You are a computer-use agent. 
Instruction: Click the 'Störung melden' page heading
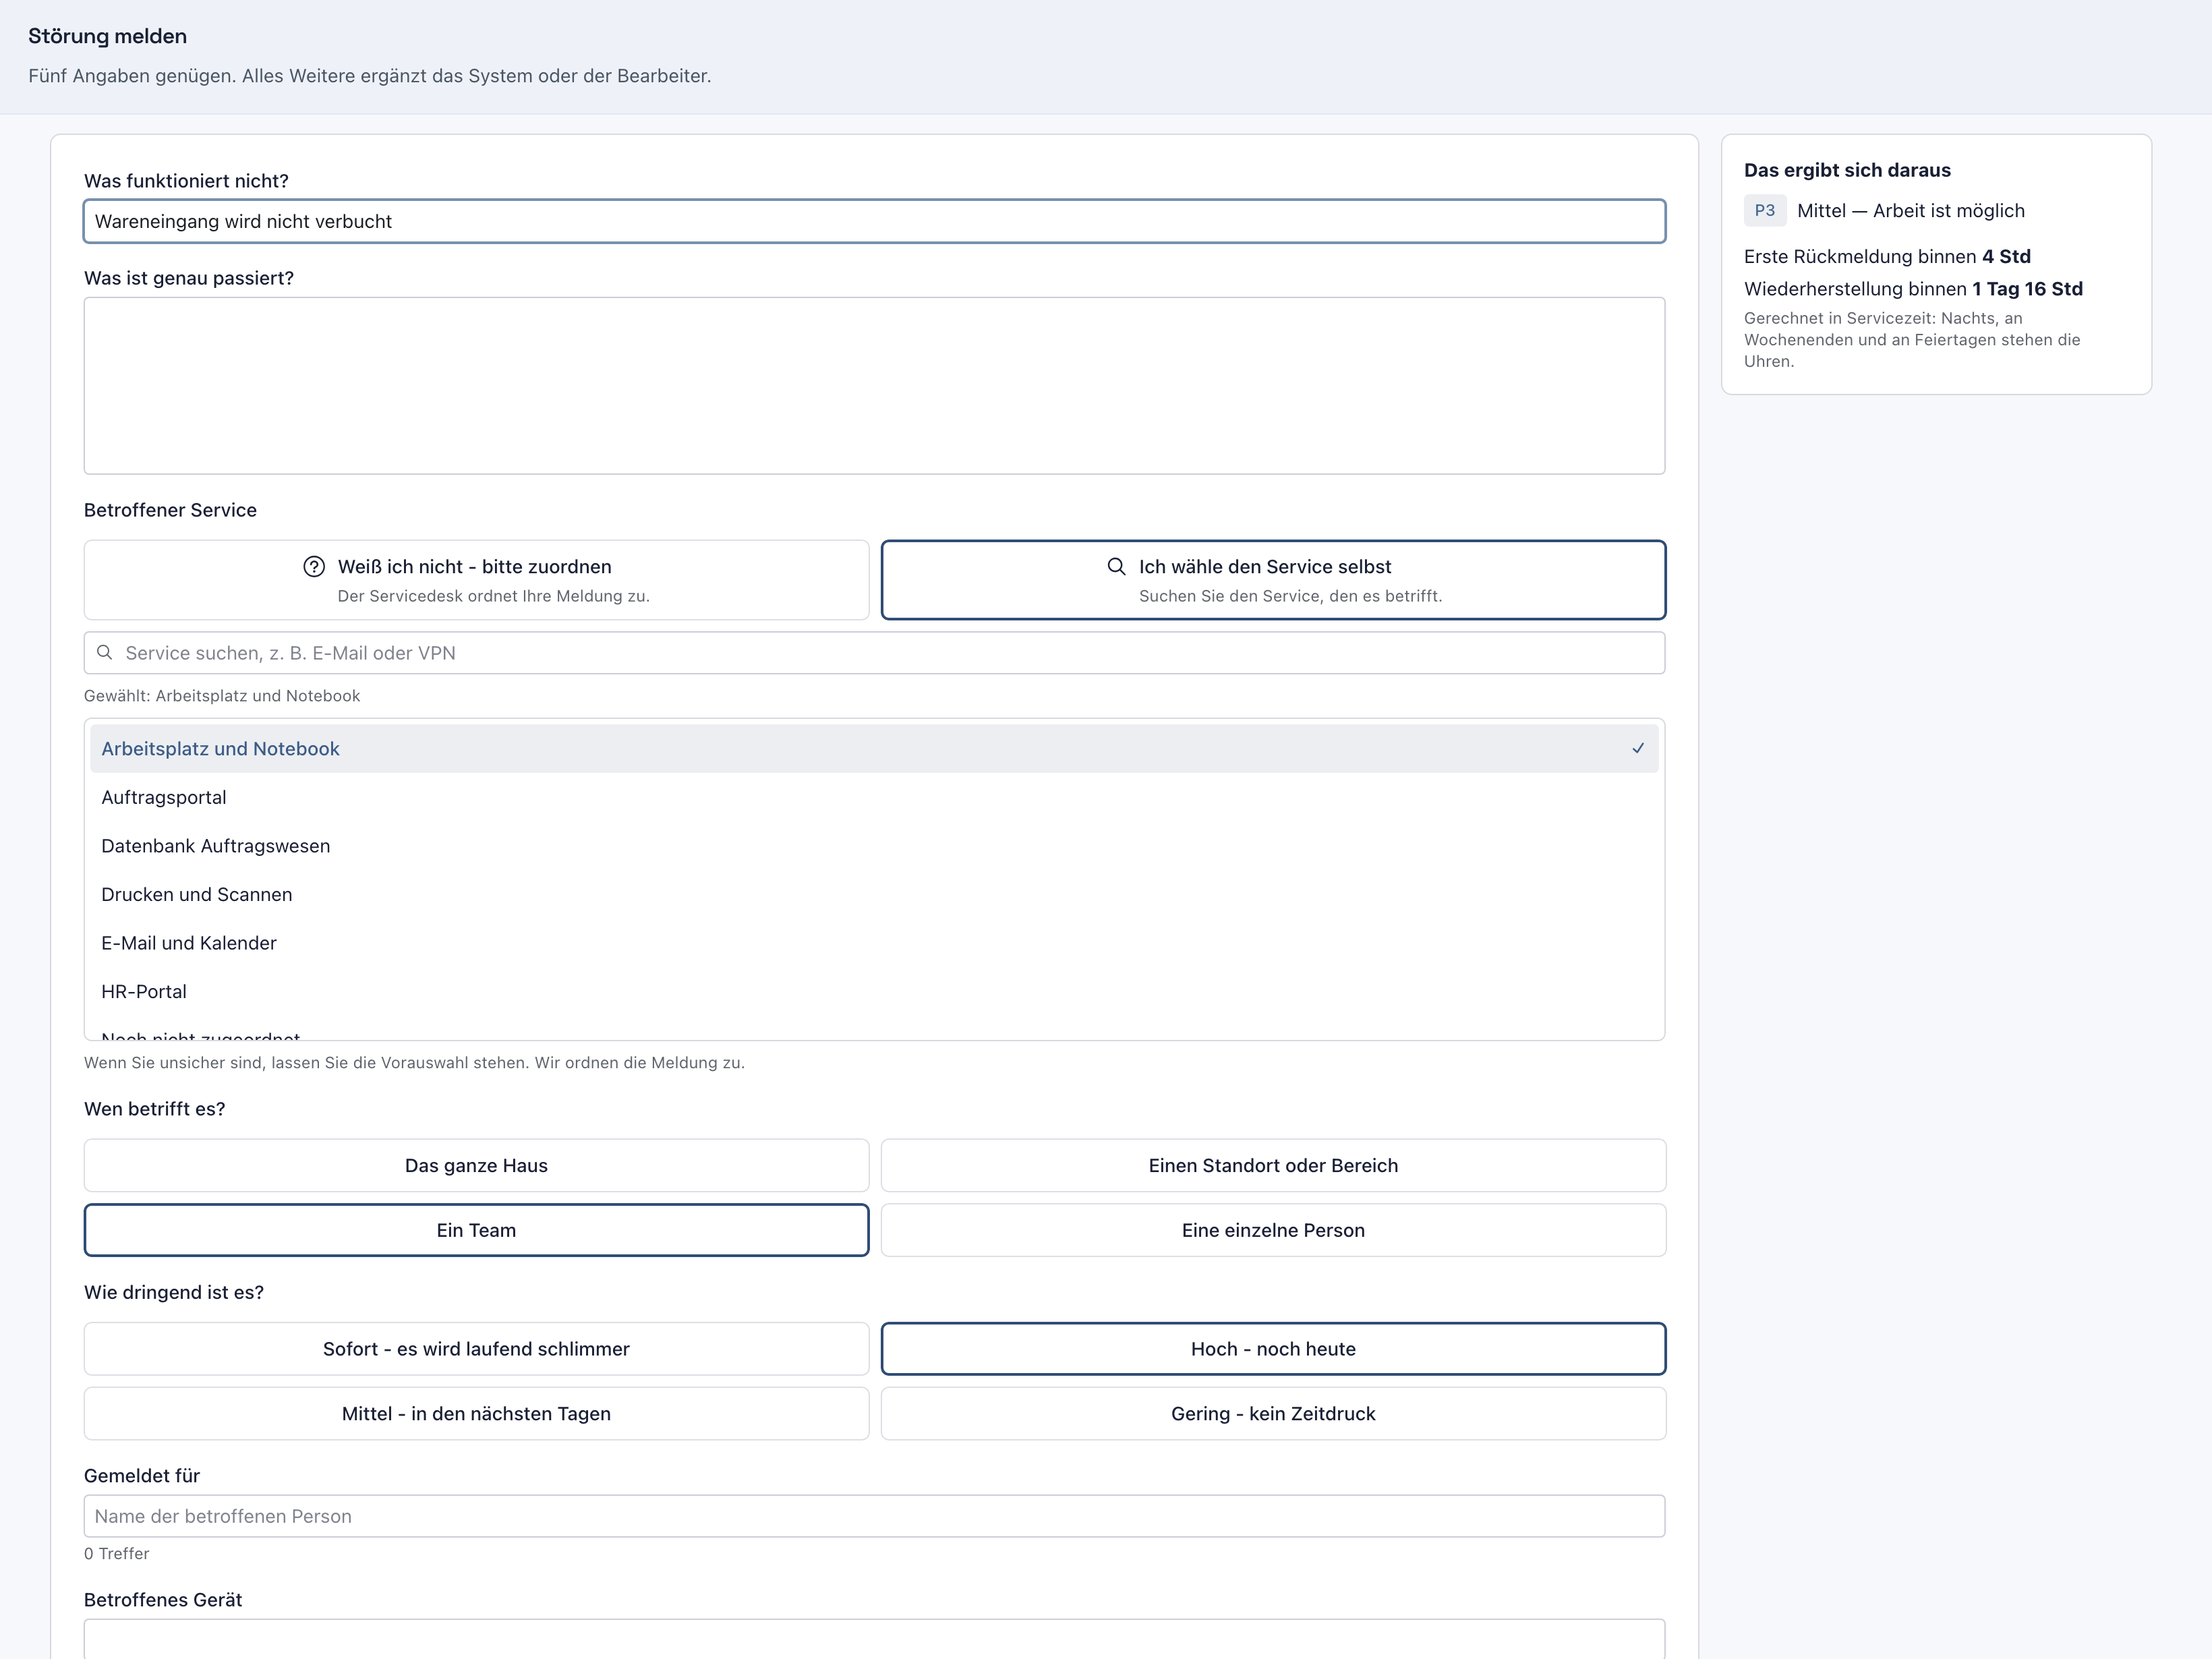click(107, 36)
